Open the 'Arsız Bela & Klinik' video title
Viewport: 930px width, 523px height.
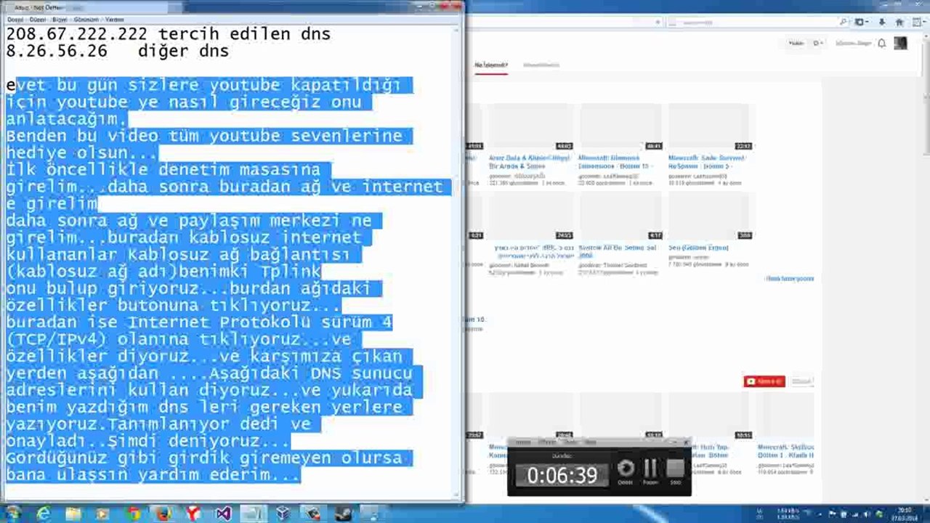click(530, 161)
